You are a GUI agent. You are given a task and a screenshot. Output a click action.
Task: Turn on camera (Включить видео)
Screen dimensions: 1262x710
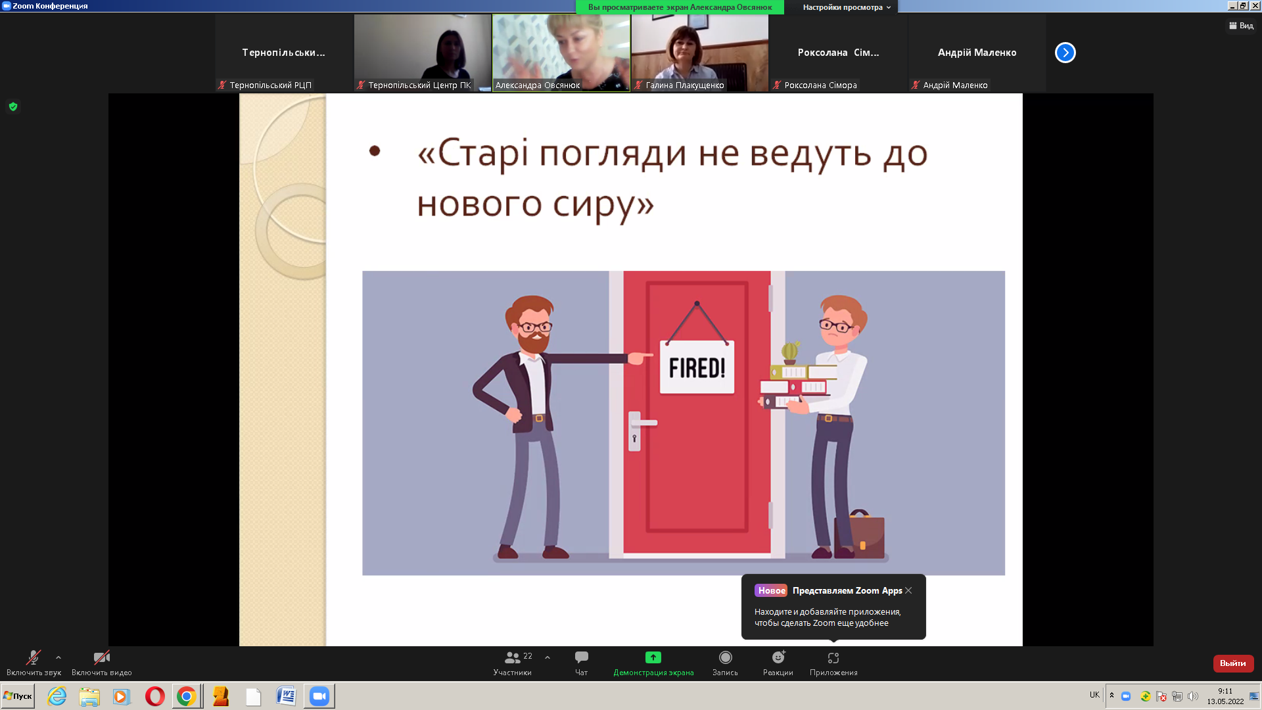(x=101, y=658)
